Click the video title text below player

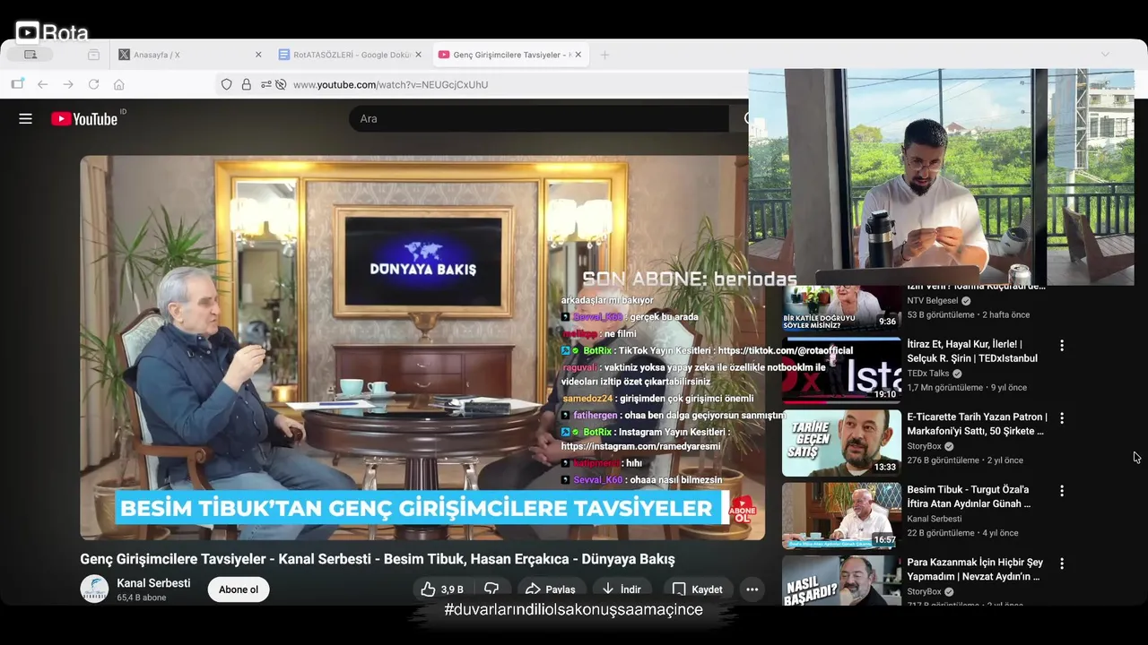point(377,559)
